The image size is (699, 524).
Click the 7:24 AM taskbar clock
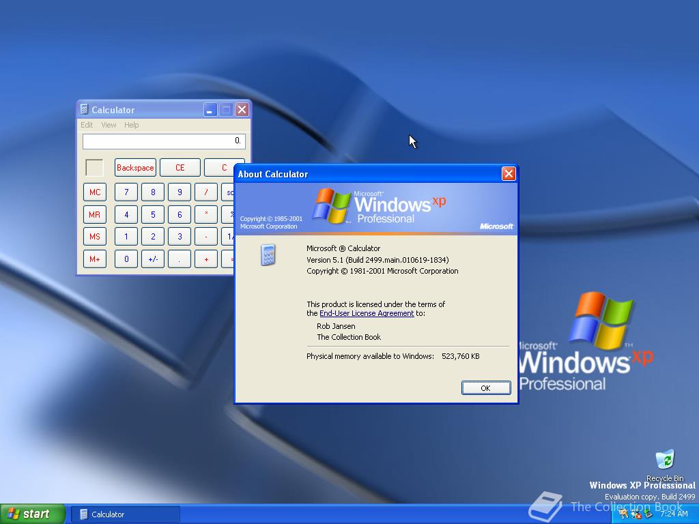(x=674, y=514)
